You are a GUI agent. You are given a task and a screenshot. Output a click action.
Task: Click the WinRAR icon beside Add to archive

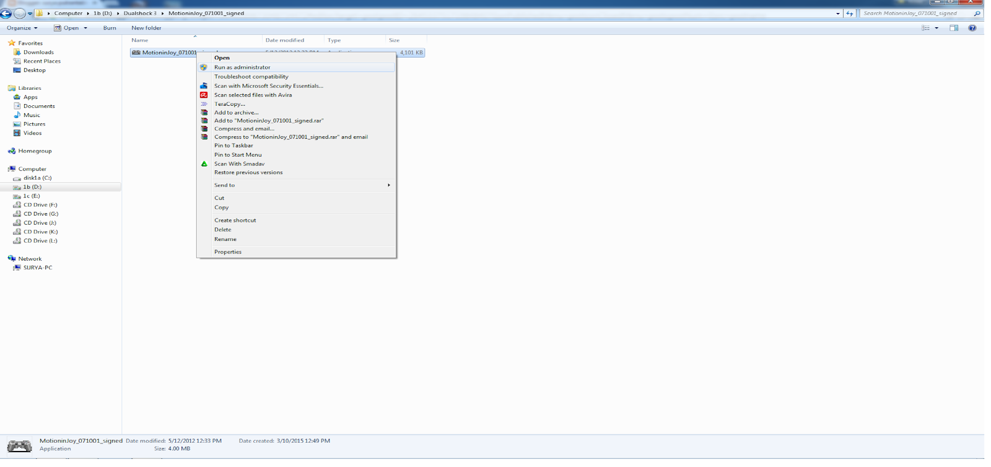tap(204, 113)
